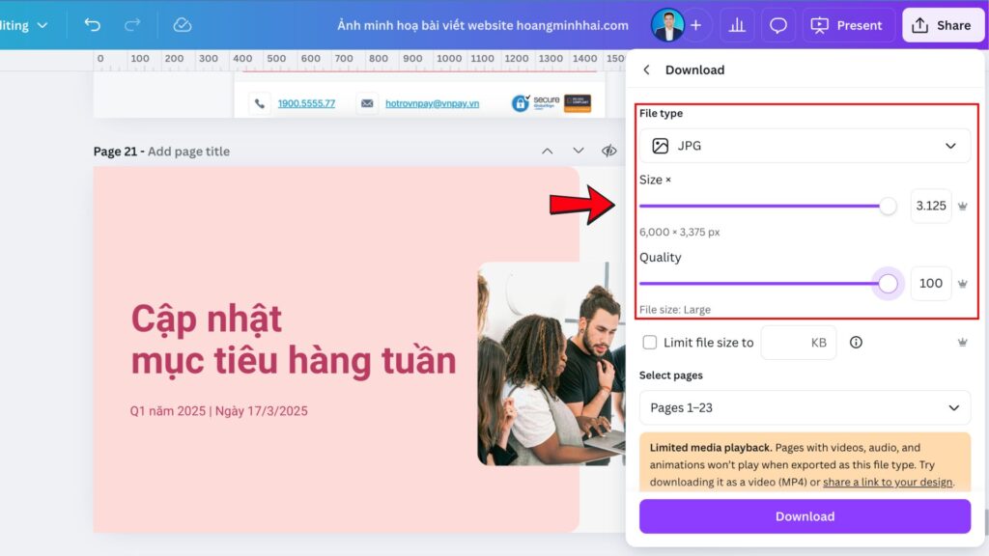The height and width of the screenshot is (556, 989).
Task: Open share a link to your design
Action: coord(888,483)
